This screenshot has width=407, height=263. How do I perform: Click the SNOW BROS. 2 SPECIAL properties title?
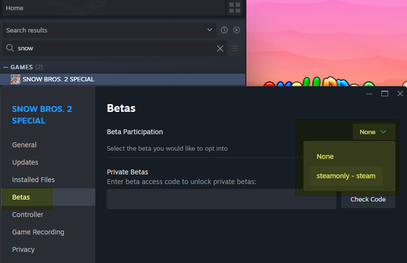pos(42,115)
